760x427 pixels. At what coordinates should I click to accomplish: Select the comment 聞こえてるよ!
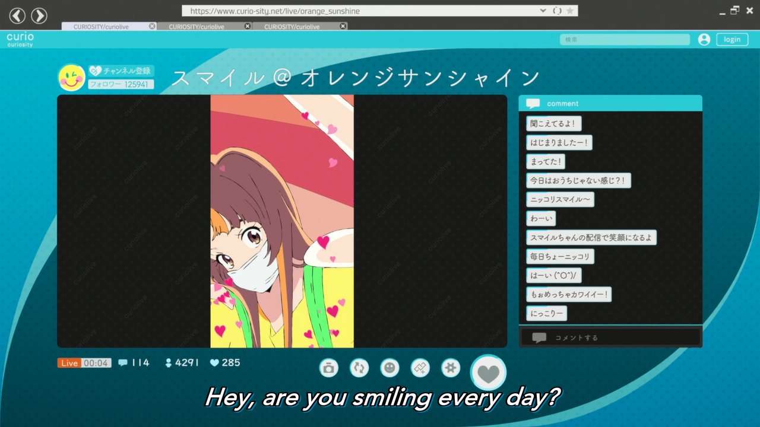pyautogui.click(x=554, y=124)
